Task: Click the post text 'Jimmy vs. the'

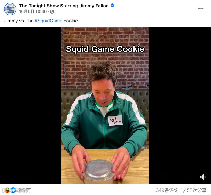Action: (19, 21)
